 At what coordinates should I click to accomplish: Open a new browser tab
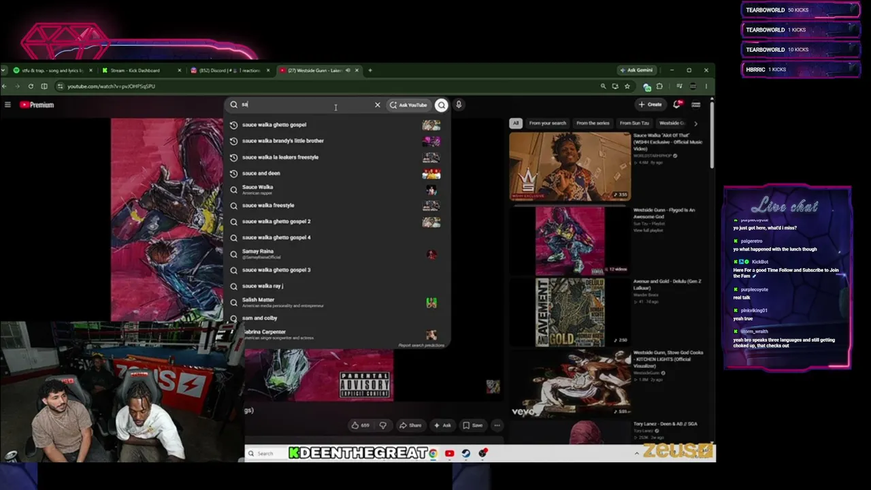click(370, 70)
